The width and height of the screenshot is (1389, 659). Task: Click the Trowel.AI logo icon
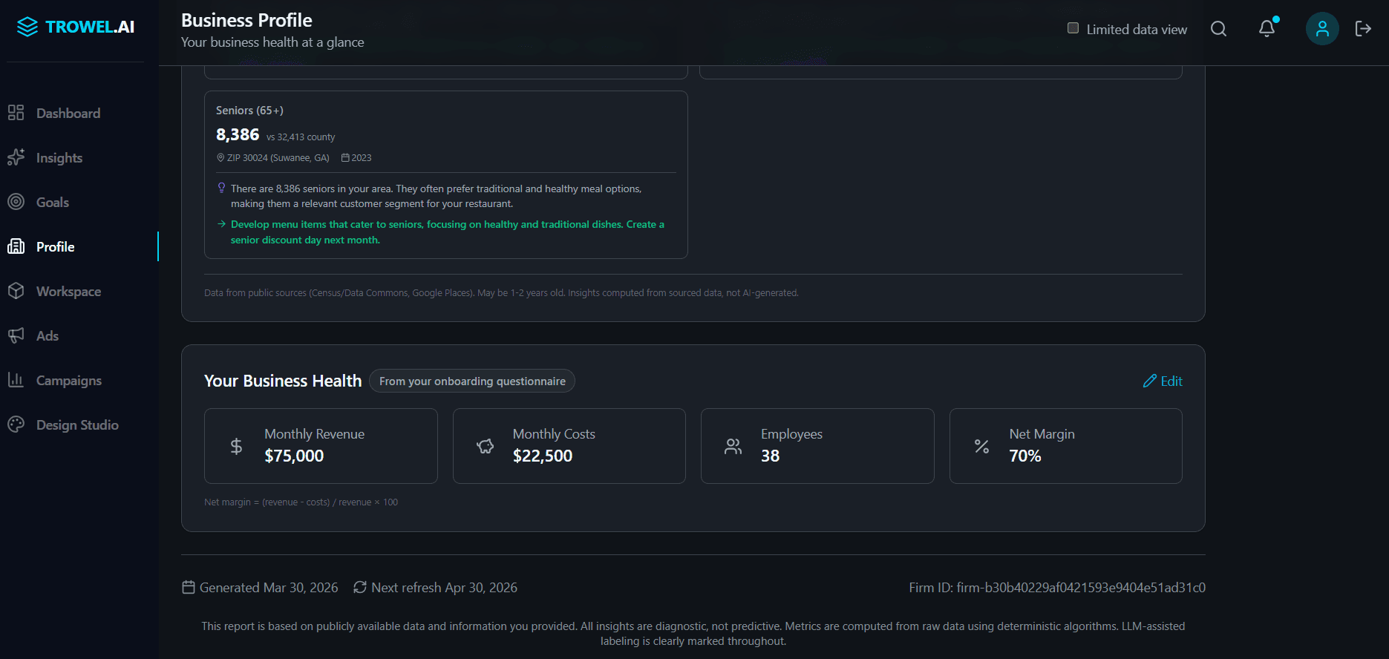tap(27, 27)
